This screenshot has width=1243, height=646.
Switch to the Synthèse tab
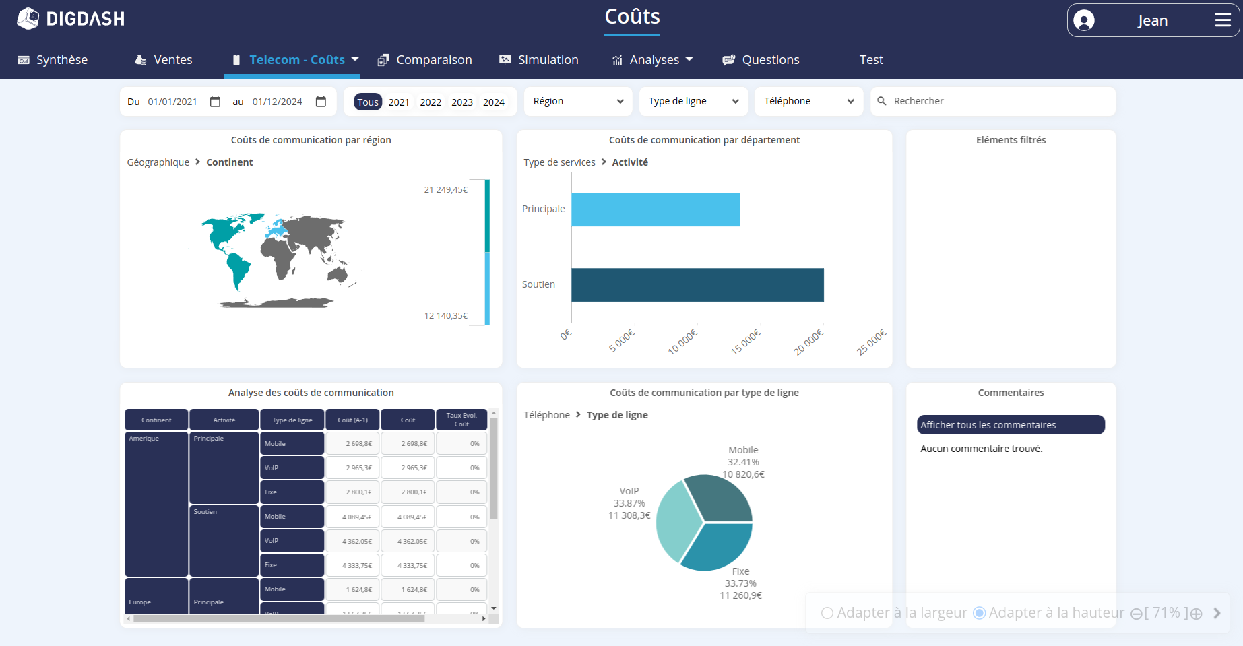53,60
